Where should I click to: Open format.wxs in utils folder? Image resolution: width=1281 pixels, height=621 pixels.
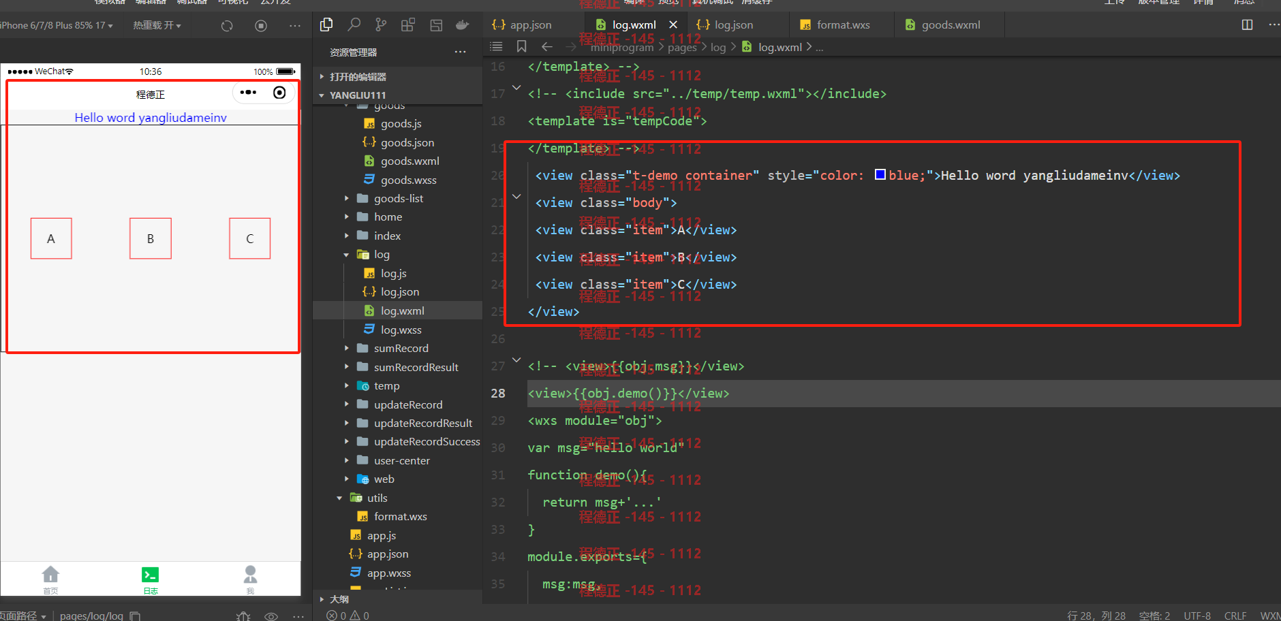coord(400,516)
